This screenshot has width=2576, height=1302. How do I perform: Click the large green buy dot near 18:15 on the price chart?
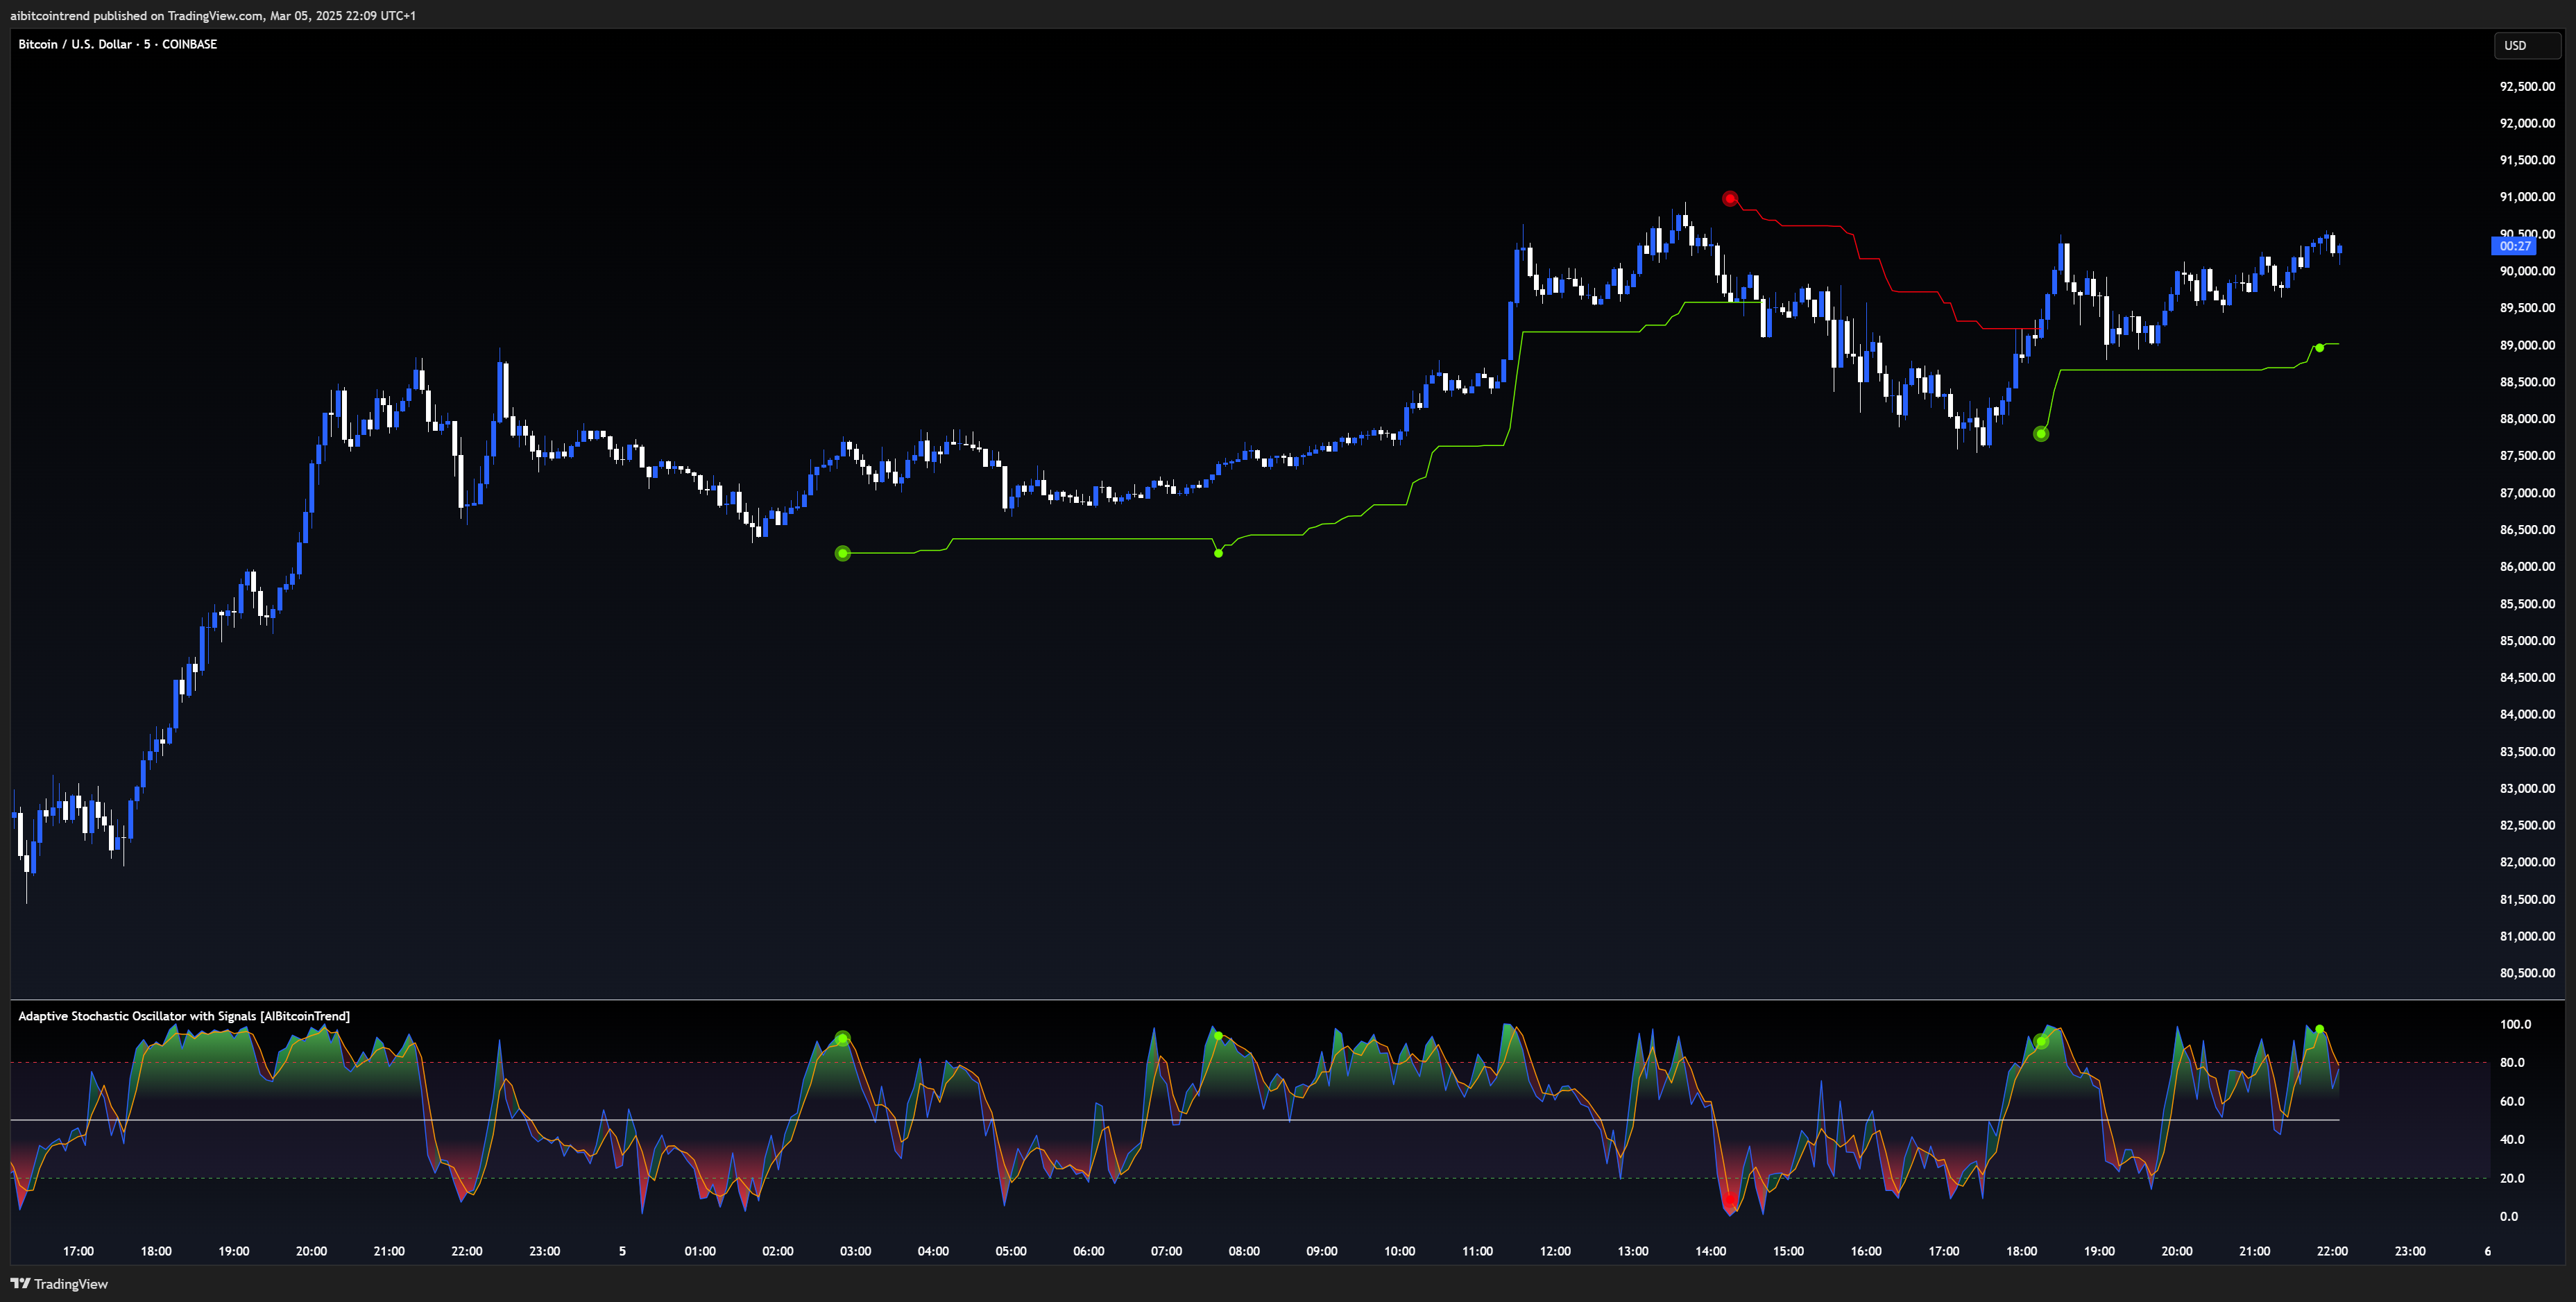[x=2041, y=434]
